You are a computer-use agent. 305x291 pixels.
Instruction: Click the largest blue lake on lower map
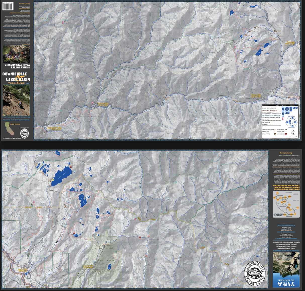[x=62, y=176]
